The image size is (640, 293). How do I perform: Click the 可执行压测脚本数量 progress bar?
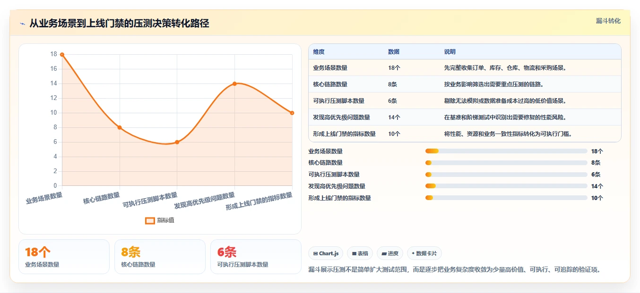506,175
